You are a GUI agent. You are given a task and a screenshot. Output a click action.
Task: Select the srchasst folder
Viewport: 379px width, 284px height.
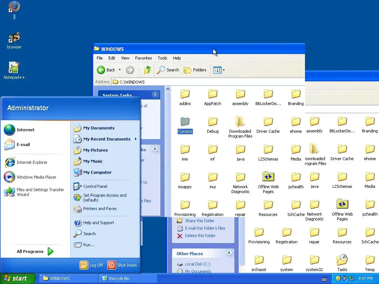click(259, 264)
